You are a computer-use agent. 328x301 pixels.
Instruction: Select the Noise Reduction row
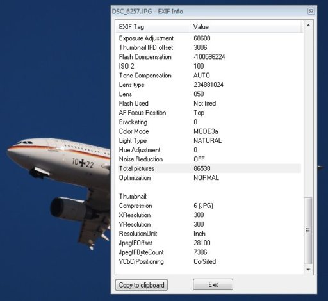(x=209, y=159)
